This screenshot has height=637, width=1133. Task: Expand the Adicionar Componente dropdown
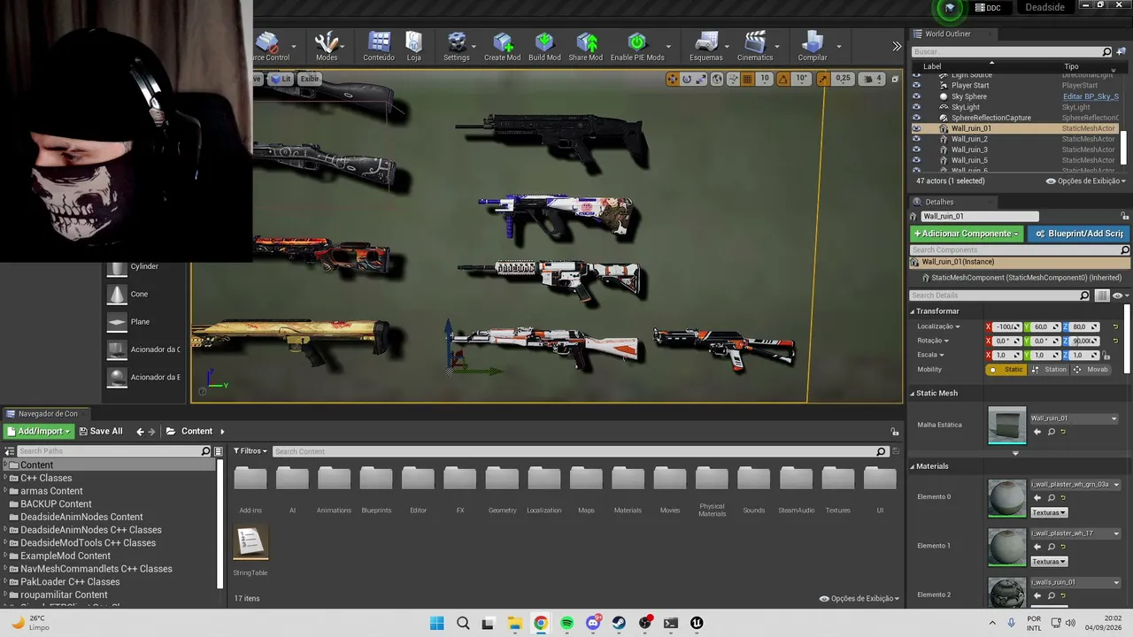click(x=967, y=234)
